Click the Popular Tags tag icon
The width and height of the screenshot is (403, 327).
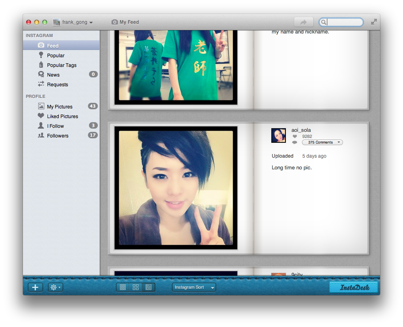pos(41,65)
